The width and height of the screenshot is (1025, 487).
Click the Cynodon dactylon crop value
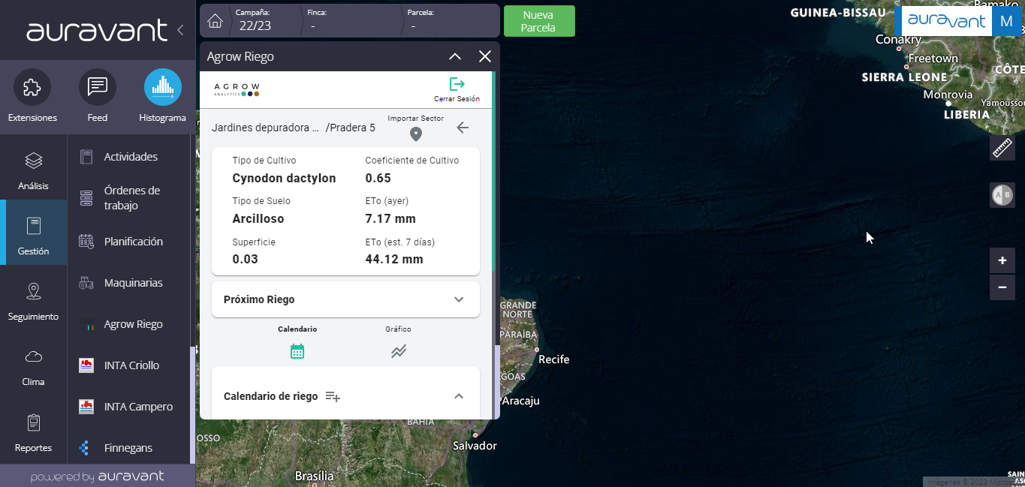click(x=285, y=178)
